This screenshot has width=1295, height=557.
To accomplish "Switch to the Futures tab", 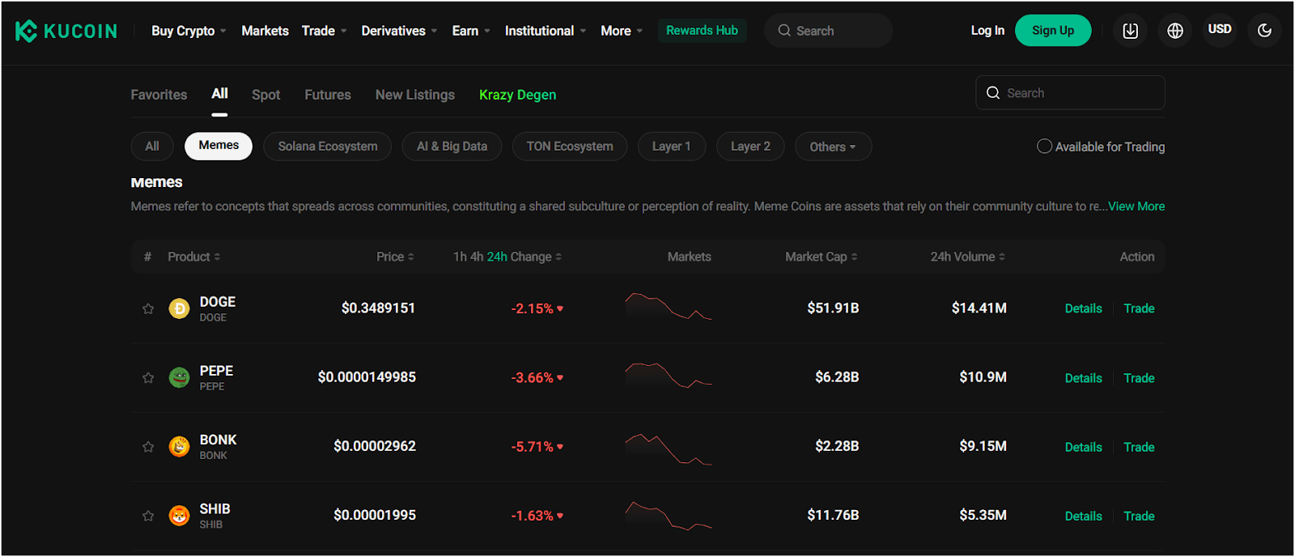I will click(328, 95).
